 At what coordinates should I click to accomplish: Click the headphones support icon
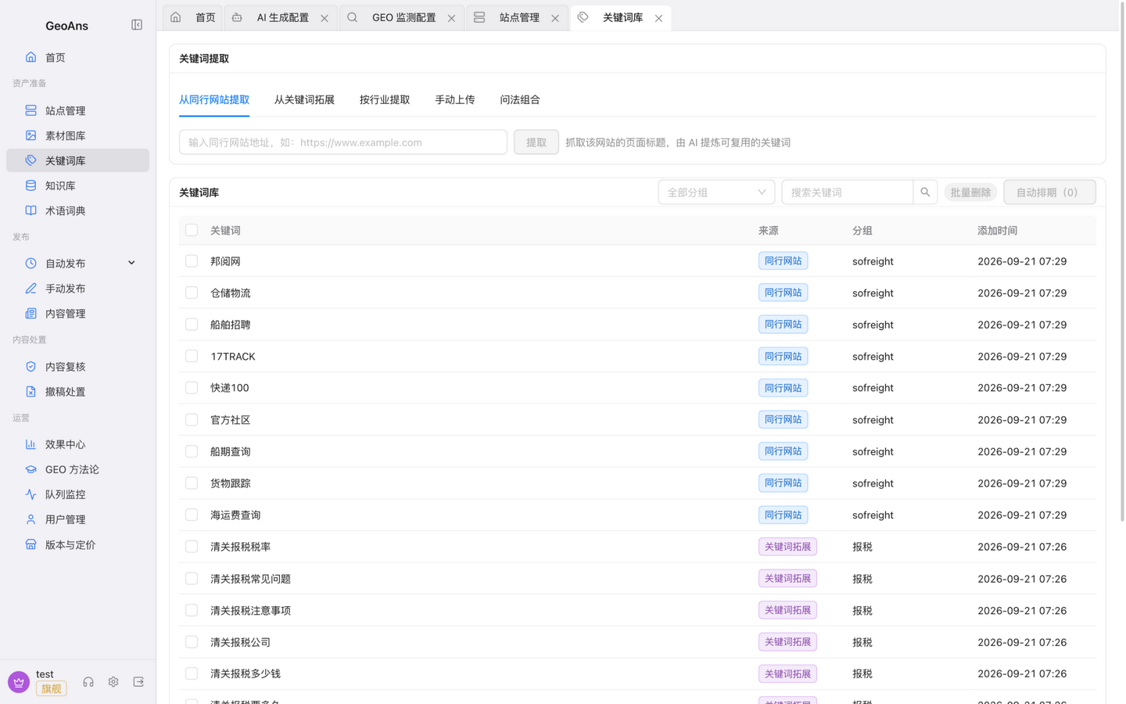tap(88, 682)
